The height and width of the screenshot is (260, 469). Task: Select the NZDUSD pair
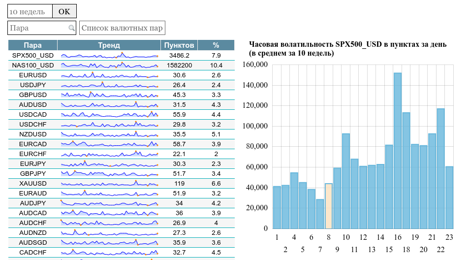[x=33, y=134]
